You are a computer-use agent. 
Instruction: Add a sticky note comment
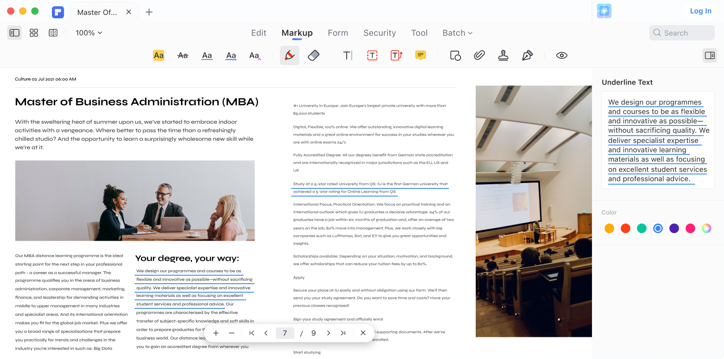click(x=420, y=55)
